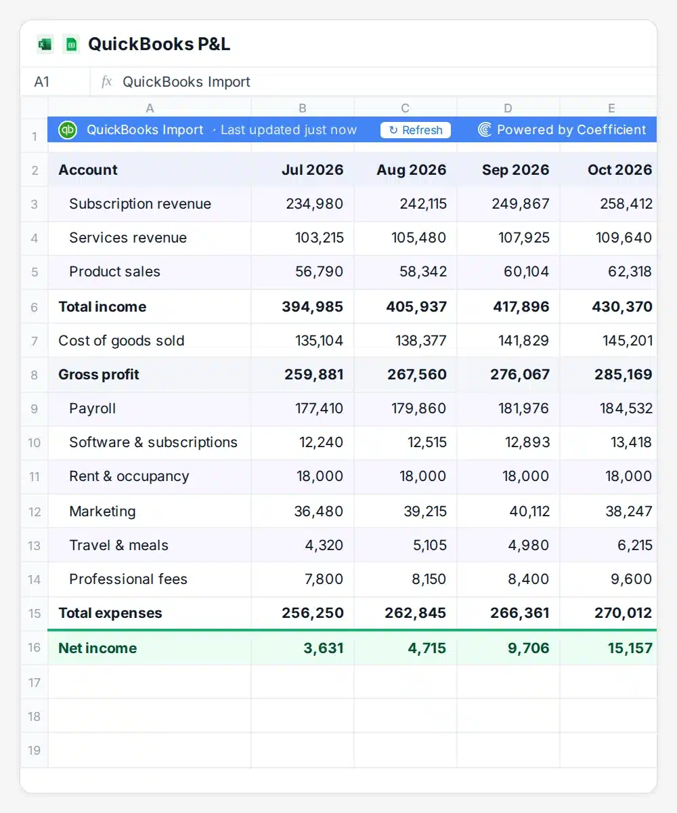Click the QuickBooks P&L title

(159, 45)
